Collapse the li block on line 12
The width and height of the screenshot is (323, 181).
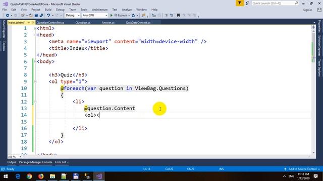(35, 102)
